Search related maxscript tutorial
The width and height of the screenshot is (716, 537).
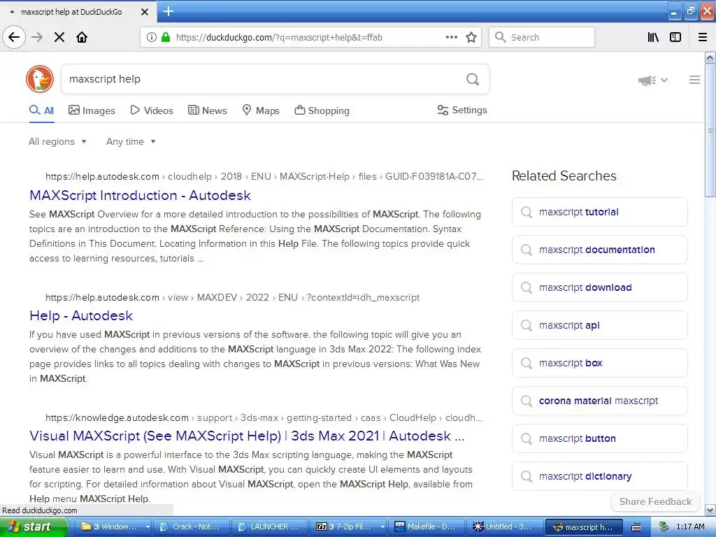pyautogui.click(x=599, y=212)
